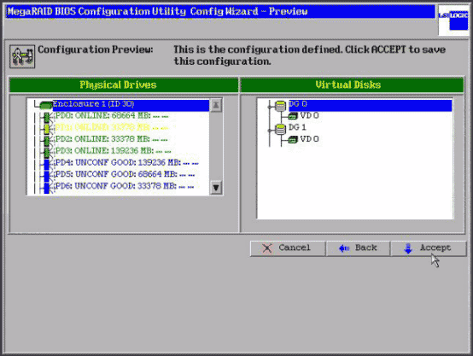Click the PD6 blue drive icon

(46, 188)
